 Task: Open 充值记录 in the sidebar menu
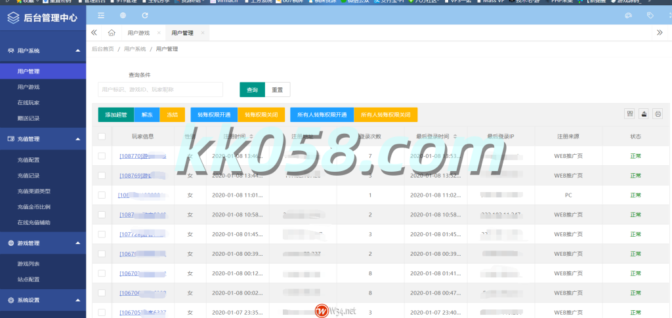[29, 176]
